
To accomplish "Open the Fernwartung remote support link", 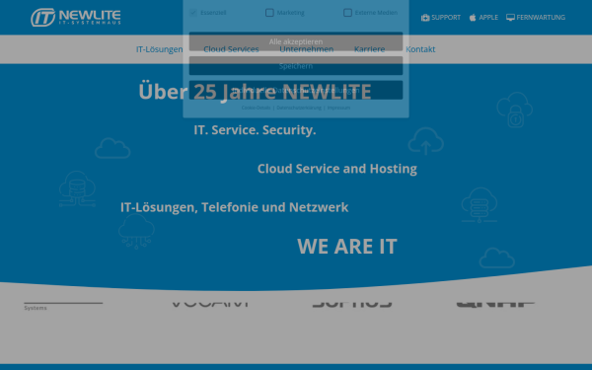I will 536,18.
